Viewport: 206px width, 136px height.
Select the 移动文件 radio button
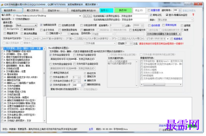85,73
